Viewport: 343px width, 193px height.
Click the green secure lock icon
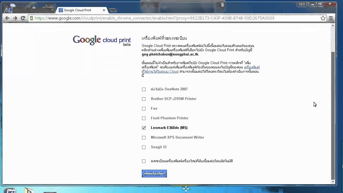[32, 18]
